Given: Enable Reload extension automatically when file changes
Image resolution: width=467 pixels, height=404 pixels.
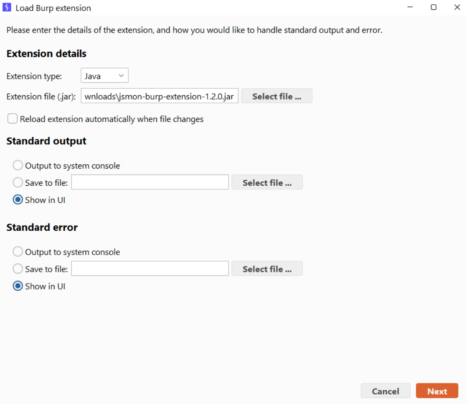Looking at the screenshot, I should (13, 119).
